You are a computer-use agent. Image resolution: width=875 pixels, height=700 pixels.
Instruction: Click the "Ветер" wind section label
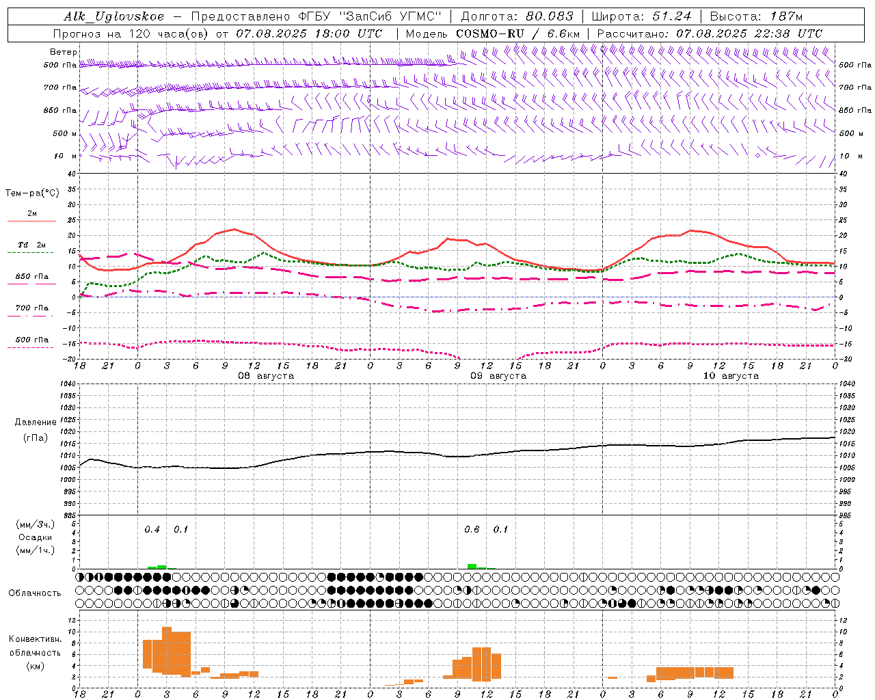coord(64,52)
